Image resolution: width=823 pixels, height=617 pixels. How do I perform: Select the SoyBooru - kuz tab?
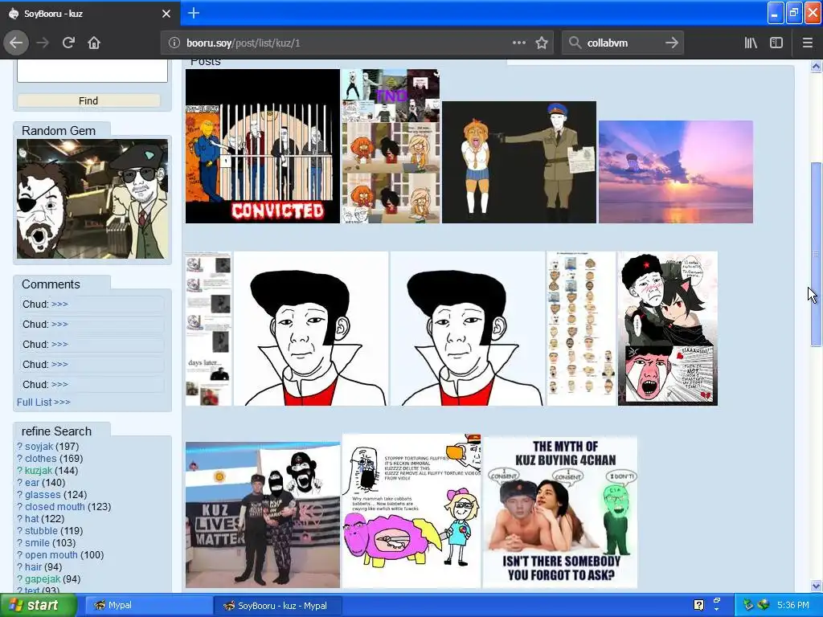coord(90,14)
